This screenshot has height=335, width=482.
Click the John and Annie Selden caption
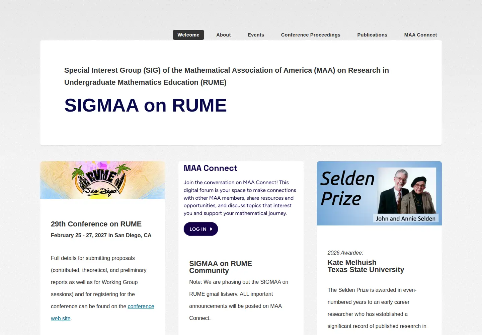pos(406,218)
